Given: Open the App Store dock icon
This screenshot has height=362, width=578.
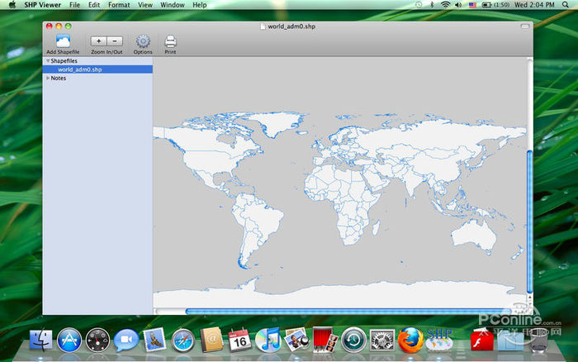Looking at the screenshot, I should pos(69,339).
